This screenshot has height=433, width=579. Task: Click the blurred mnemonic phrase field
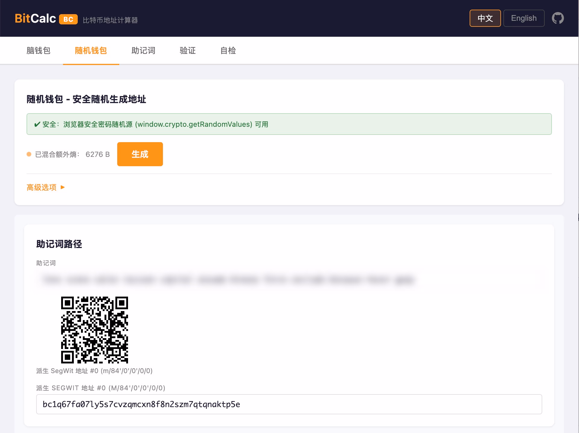click(x=289, y=280)
